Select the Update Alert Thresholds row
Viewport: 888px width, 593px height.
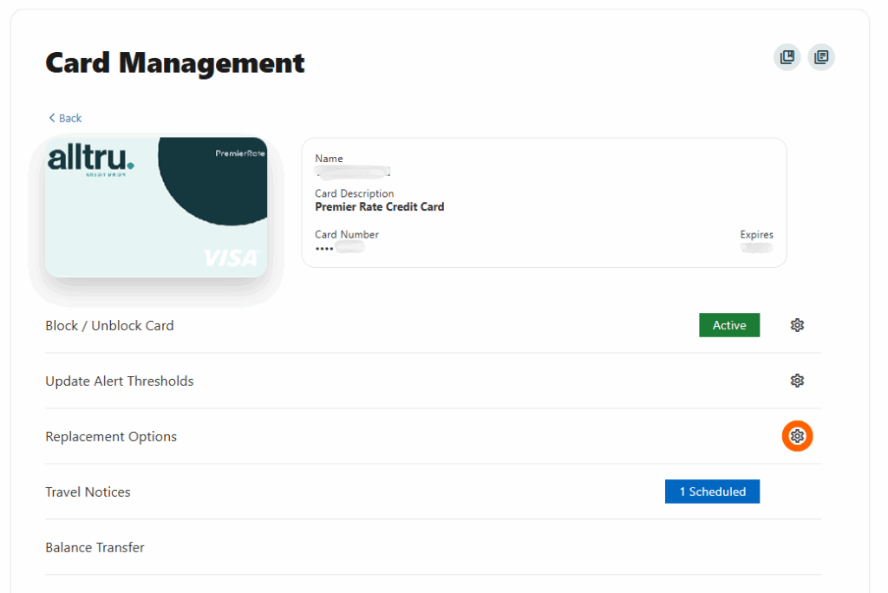[433, 381]
